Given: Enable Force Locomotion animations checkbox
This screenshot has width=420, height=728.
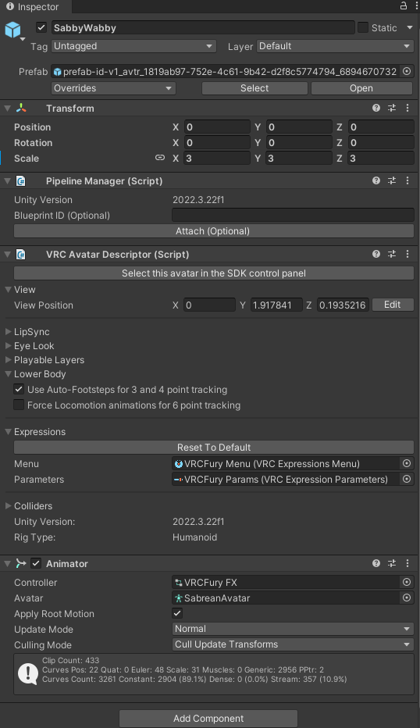Looking at the screenshot, I should point(19,405).
